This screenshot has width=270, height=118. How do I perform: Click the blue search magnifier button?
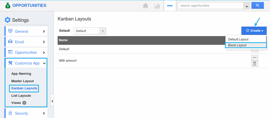click(258, 5)
